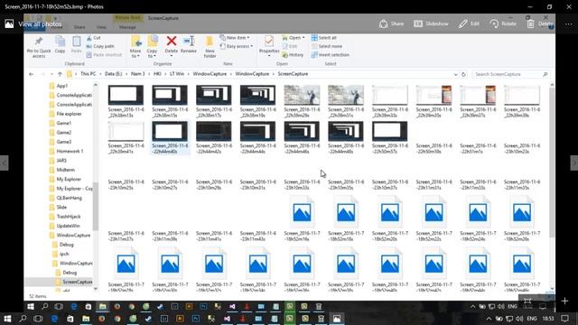Open the Open dropdown in pictured ribbon
Viewport: 578px width, 325px height.
[x=294, y=38]
